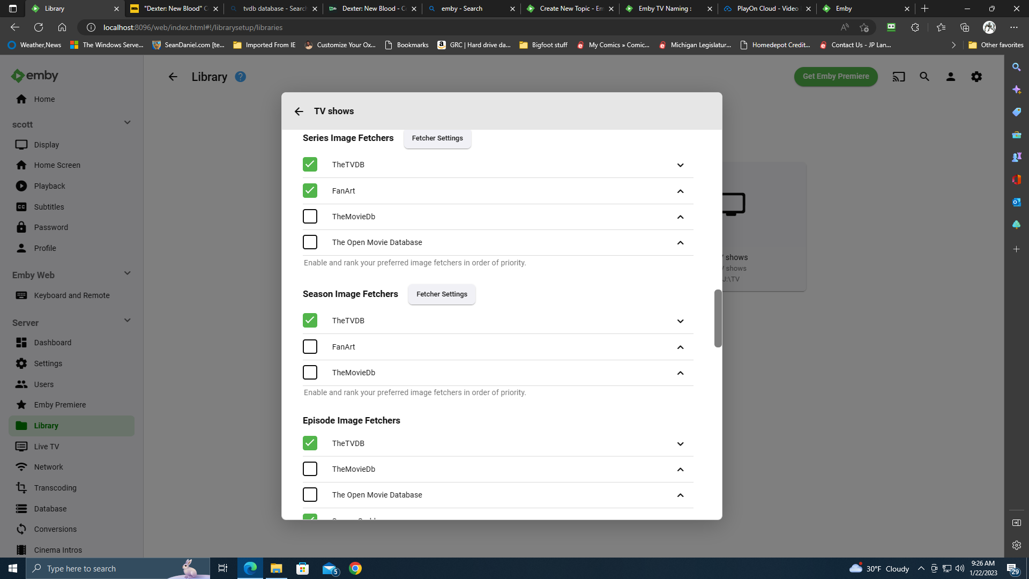Move Episode TheTVDB fetcher down
Screen dimensions: 1029x579
pyautogui.click(x=680, y=444)
